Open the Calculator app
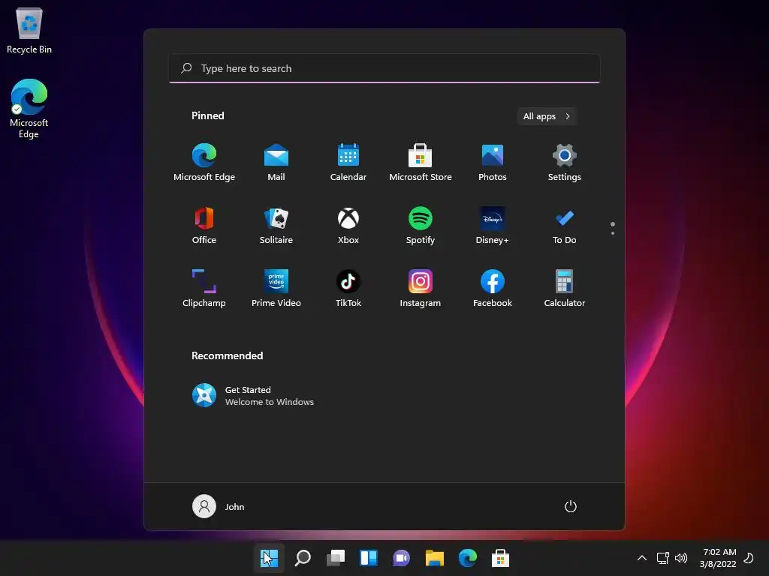Viewport: 769px width, 576px height. [565, 288]
